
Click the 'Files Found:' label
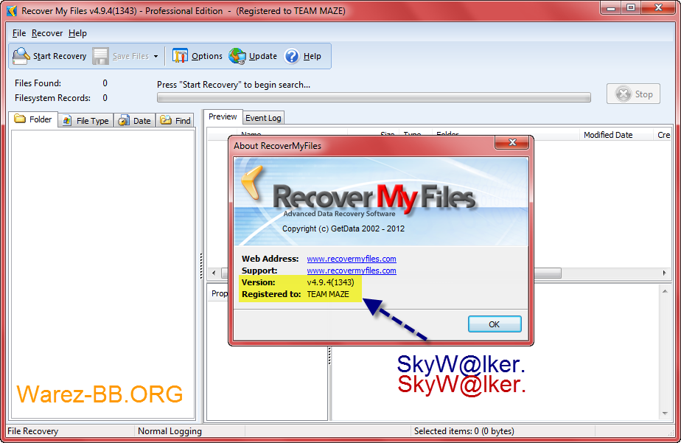(x=38, y=83)
